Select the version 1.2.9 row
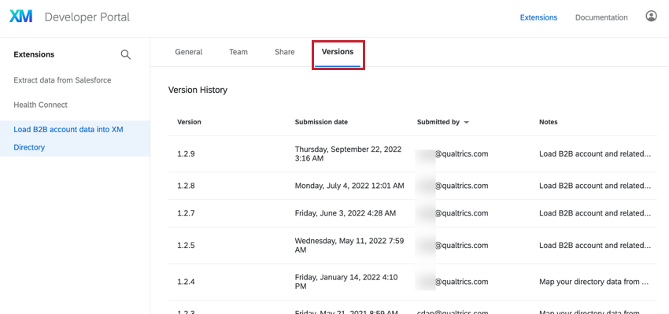The height and width of the screenshot is (314, 669). click(412, 154)
